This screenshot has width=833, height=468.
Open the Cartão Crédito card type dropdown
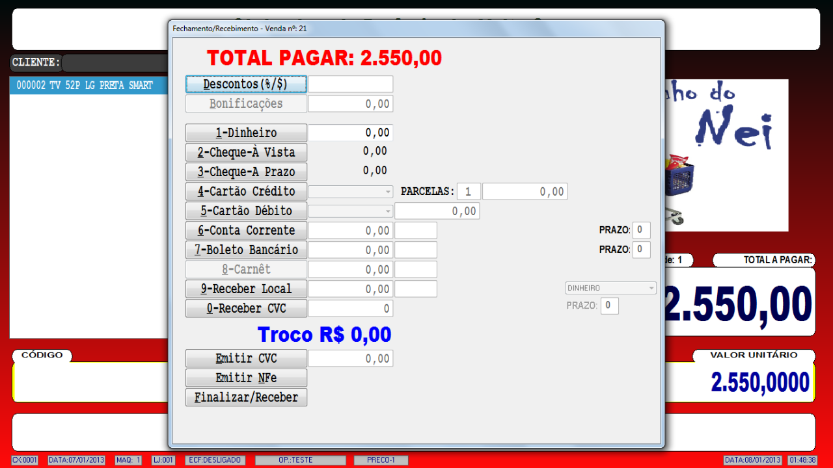click(x=350, y=192)
